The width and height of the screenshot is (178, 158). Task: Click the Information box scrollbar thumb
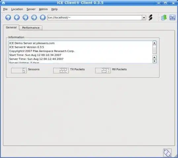[155, 49]
